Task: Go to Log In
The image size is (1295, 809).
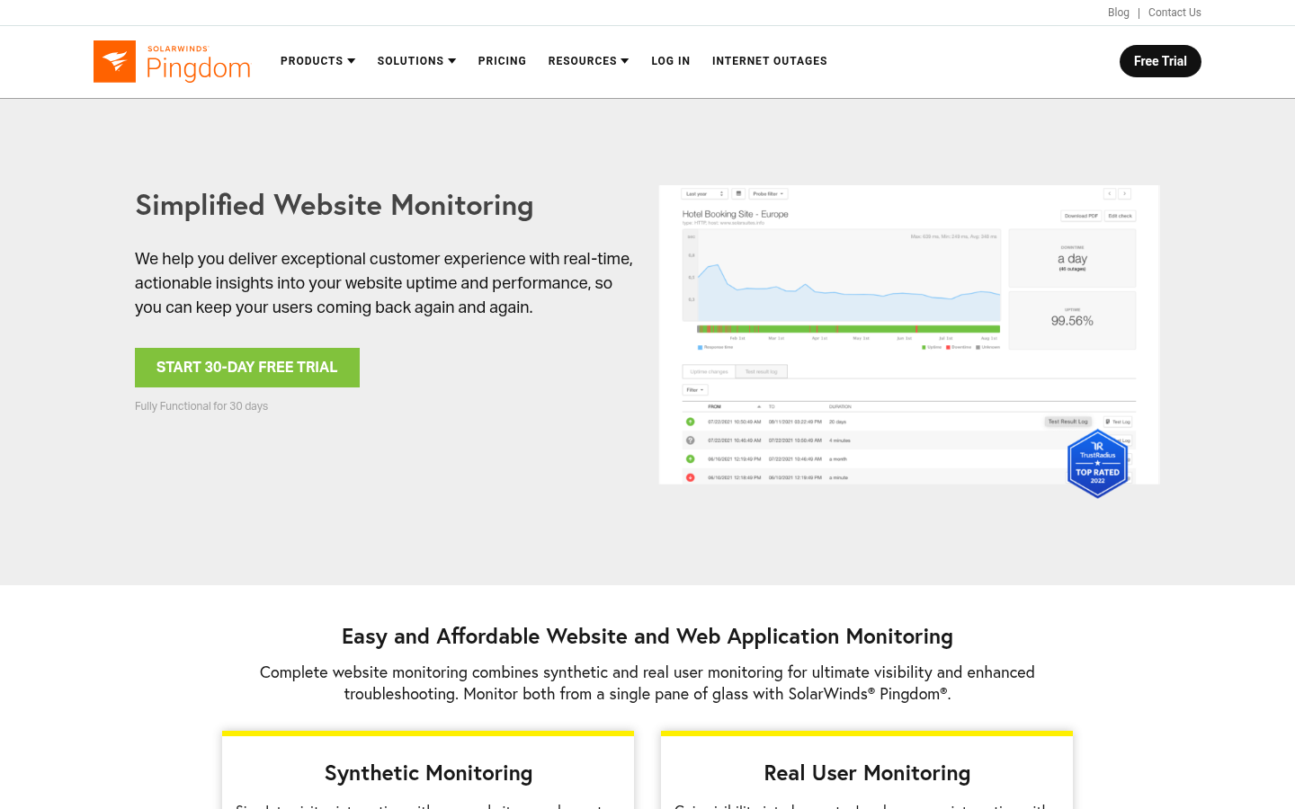Action: [x=671, y=61]
